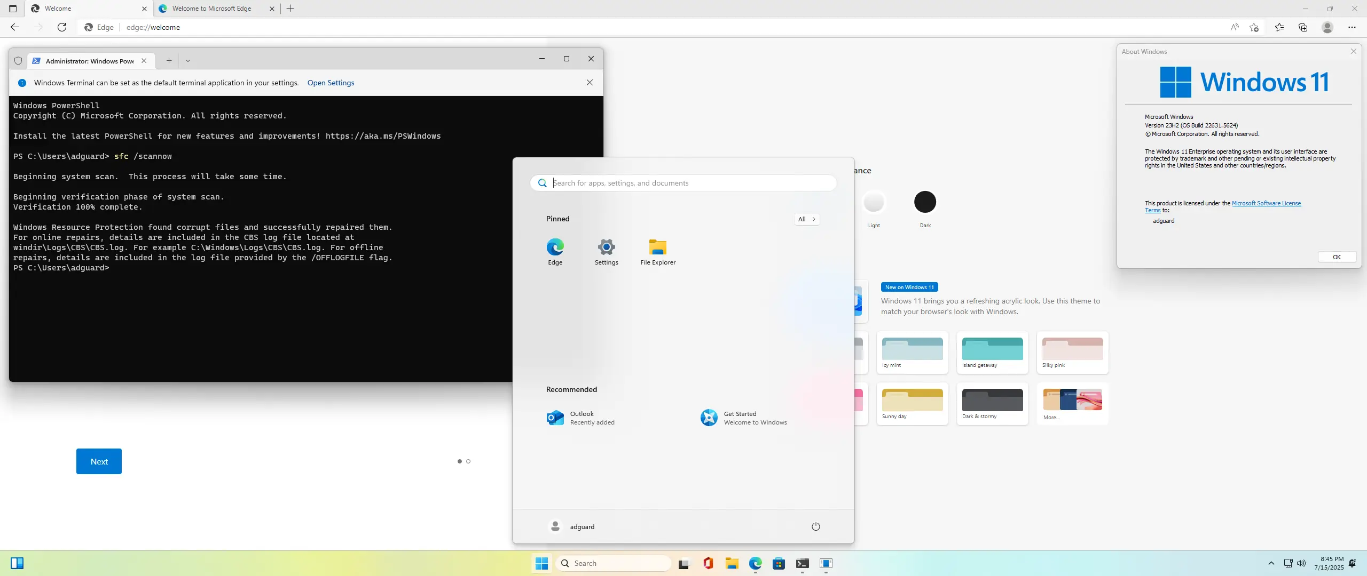Open the browser profile avatar in Edge
Viewport: 1367px width, 576px height.
click(1327, 27)
